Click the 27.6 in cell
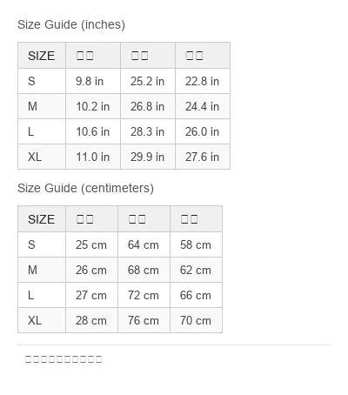Screen dimensions: 348x395 click(203, 157)
